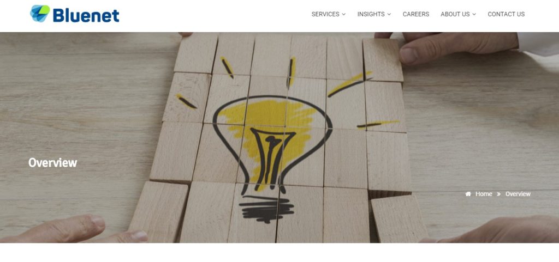Open the ABOUT US menu label
Image resolution: width=559 pixels, height=262 pixels.
[455, 14]
